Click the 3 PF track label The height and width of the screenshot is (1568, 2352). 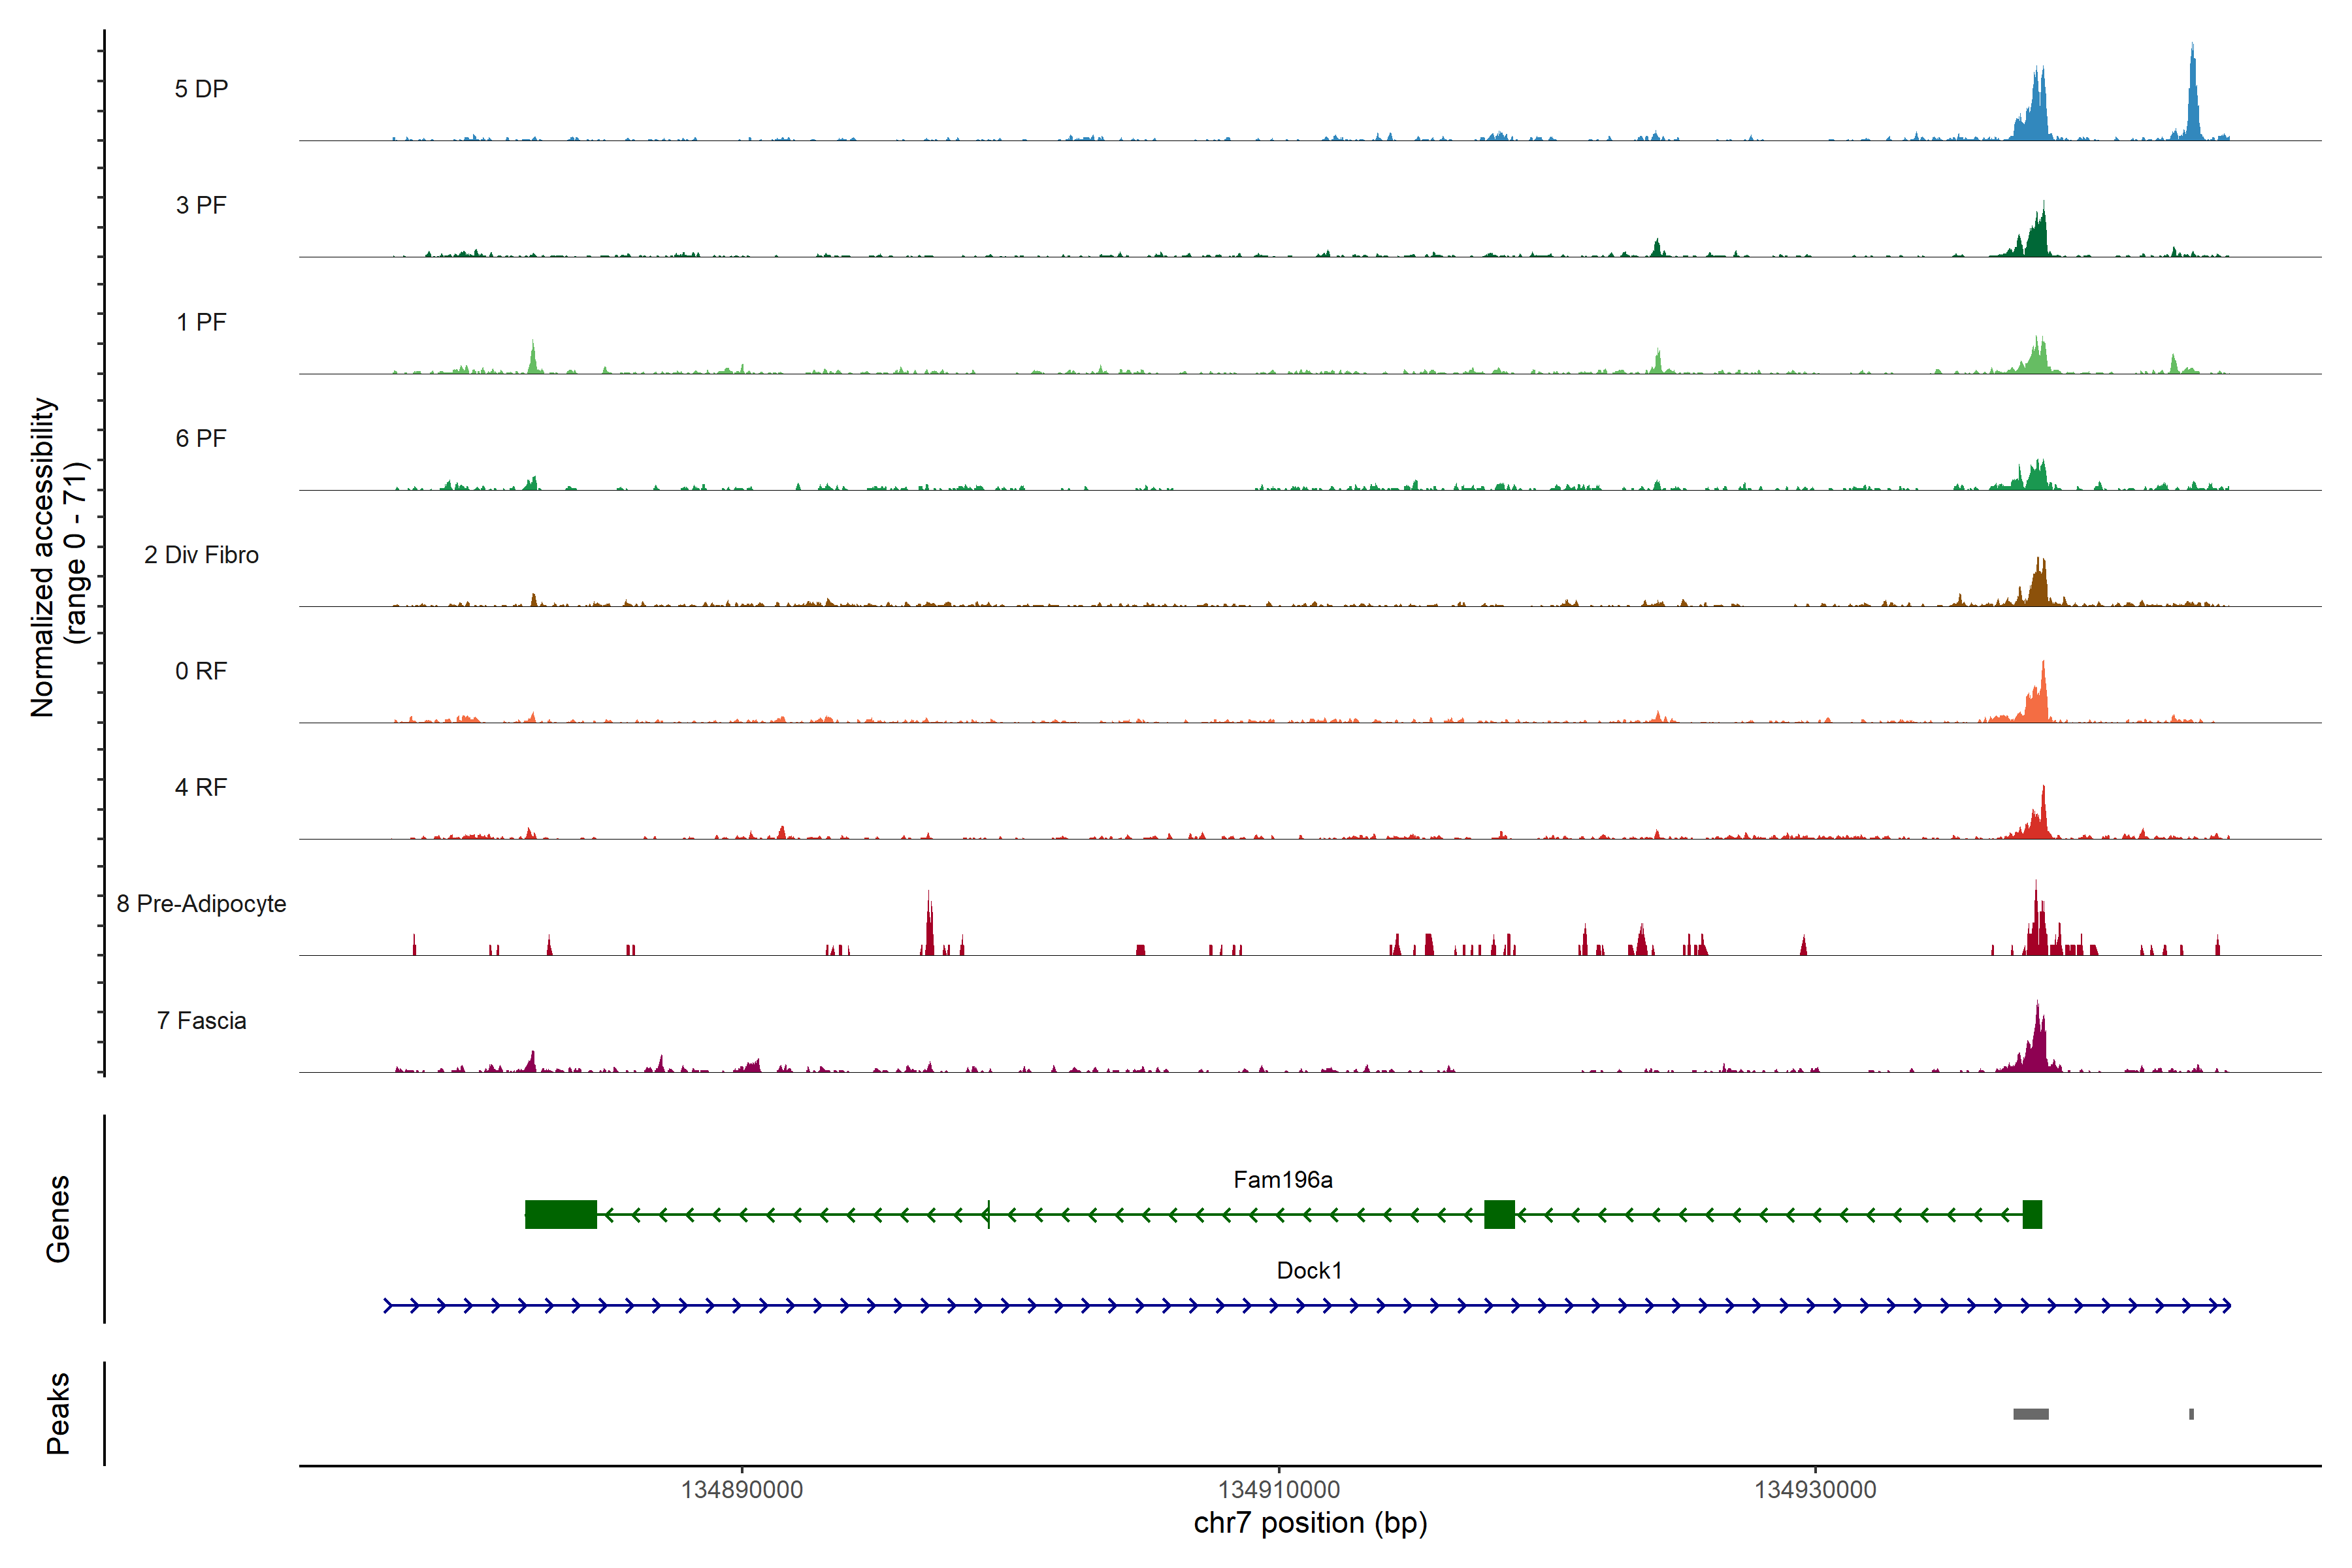click(x=201, y=205)
